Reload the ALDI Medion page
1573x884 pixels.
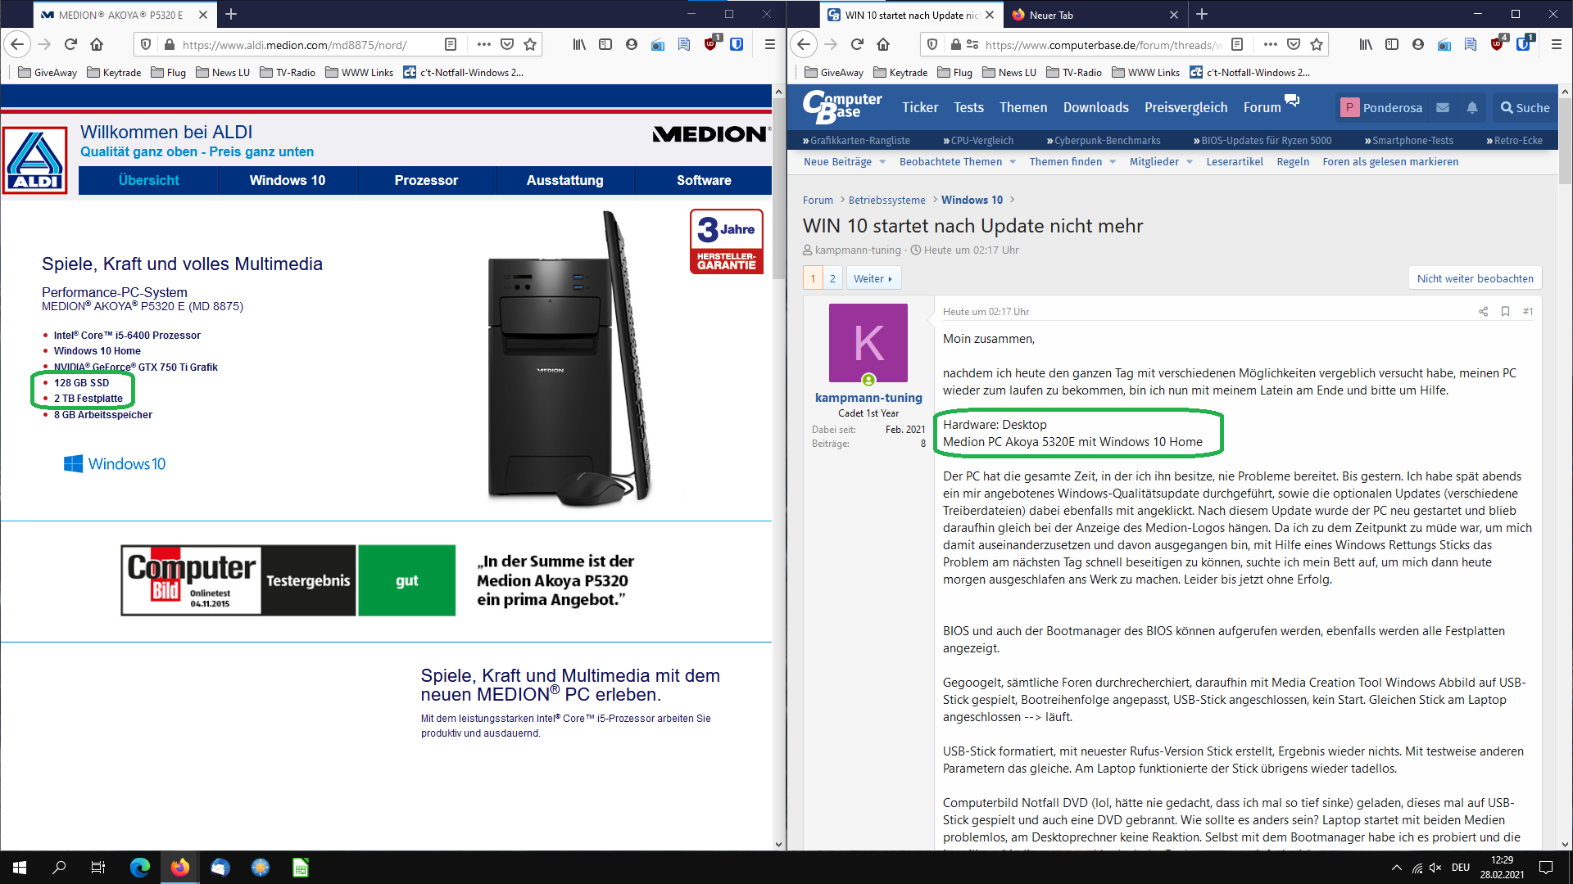(x=70, y=44)
